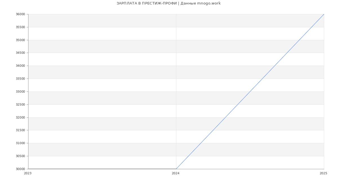This screenshot has height=183, width=338.
Task: Select the 2024 data point on the line
Action: click(x=176, y=169)
